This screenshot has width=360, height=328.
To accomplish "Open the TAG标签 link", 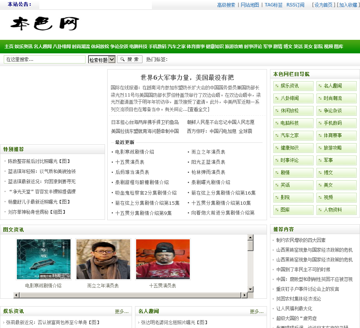I will tap(273, 5).
